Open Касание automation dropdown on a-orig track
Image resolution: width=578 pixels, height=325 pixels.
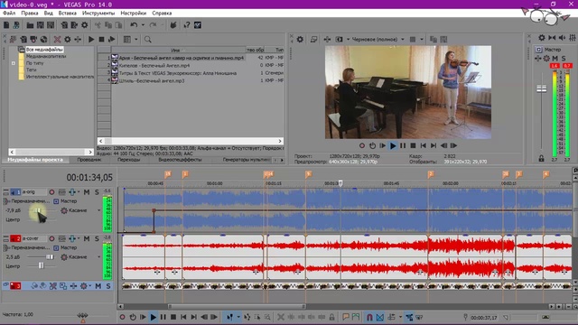pyautogui.click(x=98, y=210)
